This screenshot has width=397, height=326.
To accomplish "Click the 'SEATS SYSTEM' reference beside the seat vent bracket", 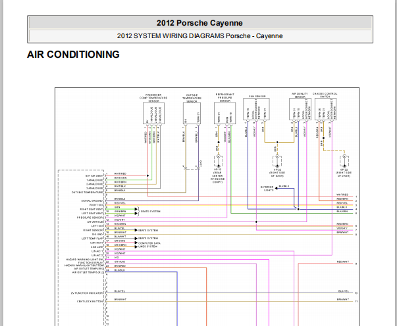I will [x=150, y=211].
